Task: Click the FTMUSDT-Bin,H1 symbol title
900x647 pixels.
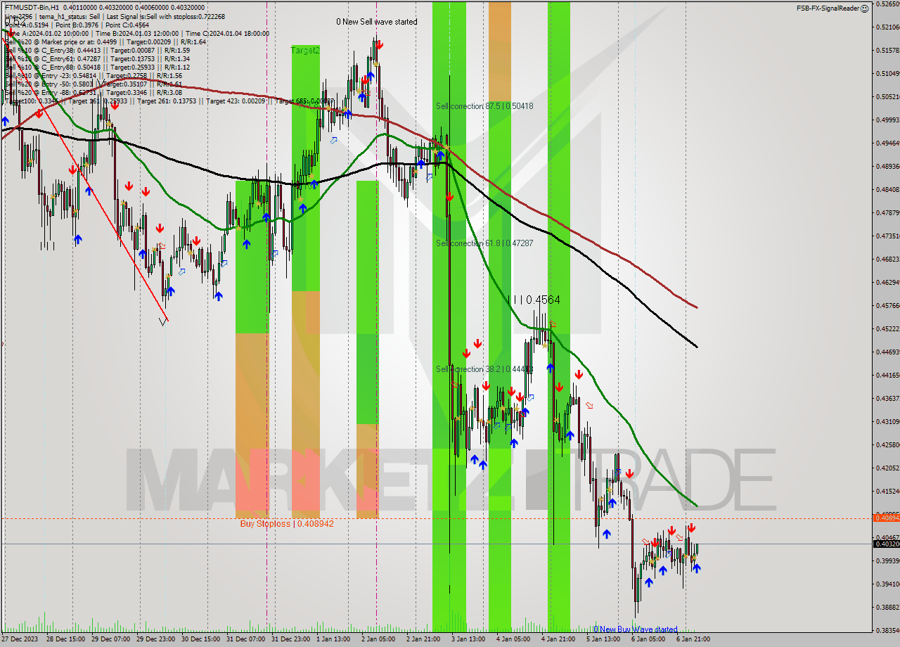Action: click(x=31, y=8)
